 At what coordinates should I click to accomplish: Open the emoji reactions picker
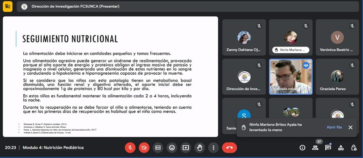pyautogui.click(x=172, y=148)
